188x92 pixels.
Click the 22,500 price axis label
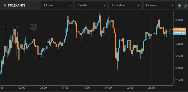pyautogui.click(x=179, y=56)
